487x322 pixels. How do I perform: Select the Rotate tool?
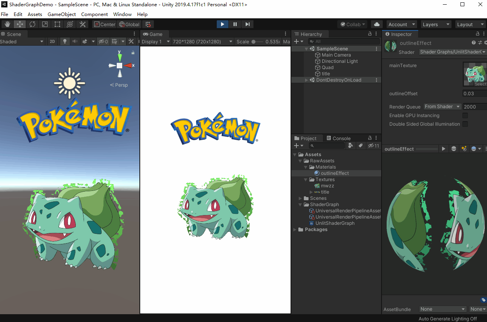coord(32,24)
